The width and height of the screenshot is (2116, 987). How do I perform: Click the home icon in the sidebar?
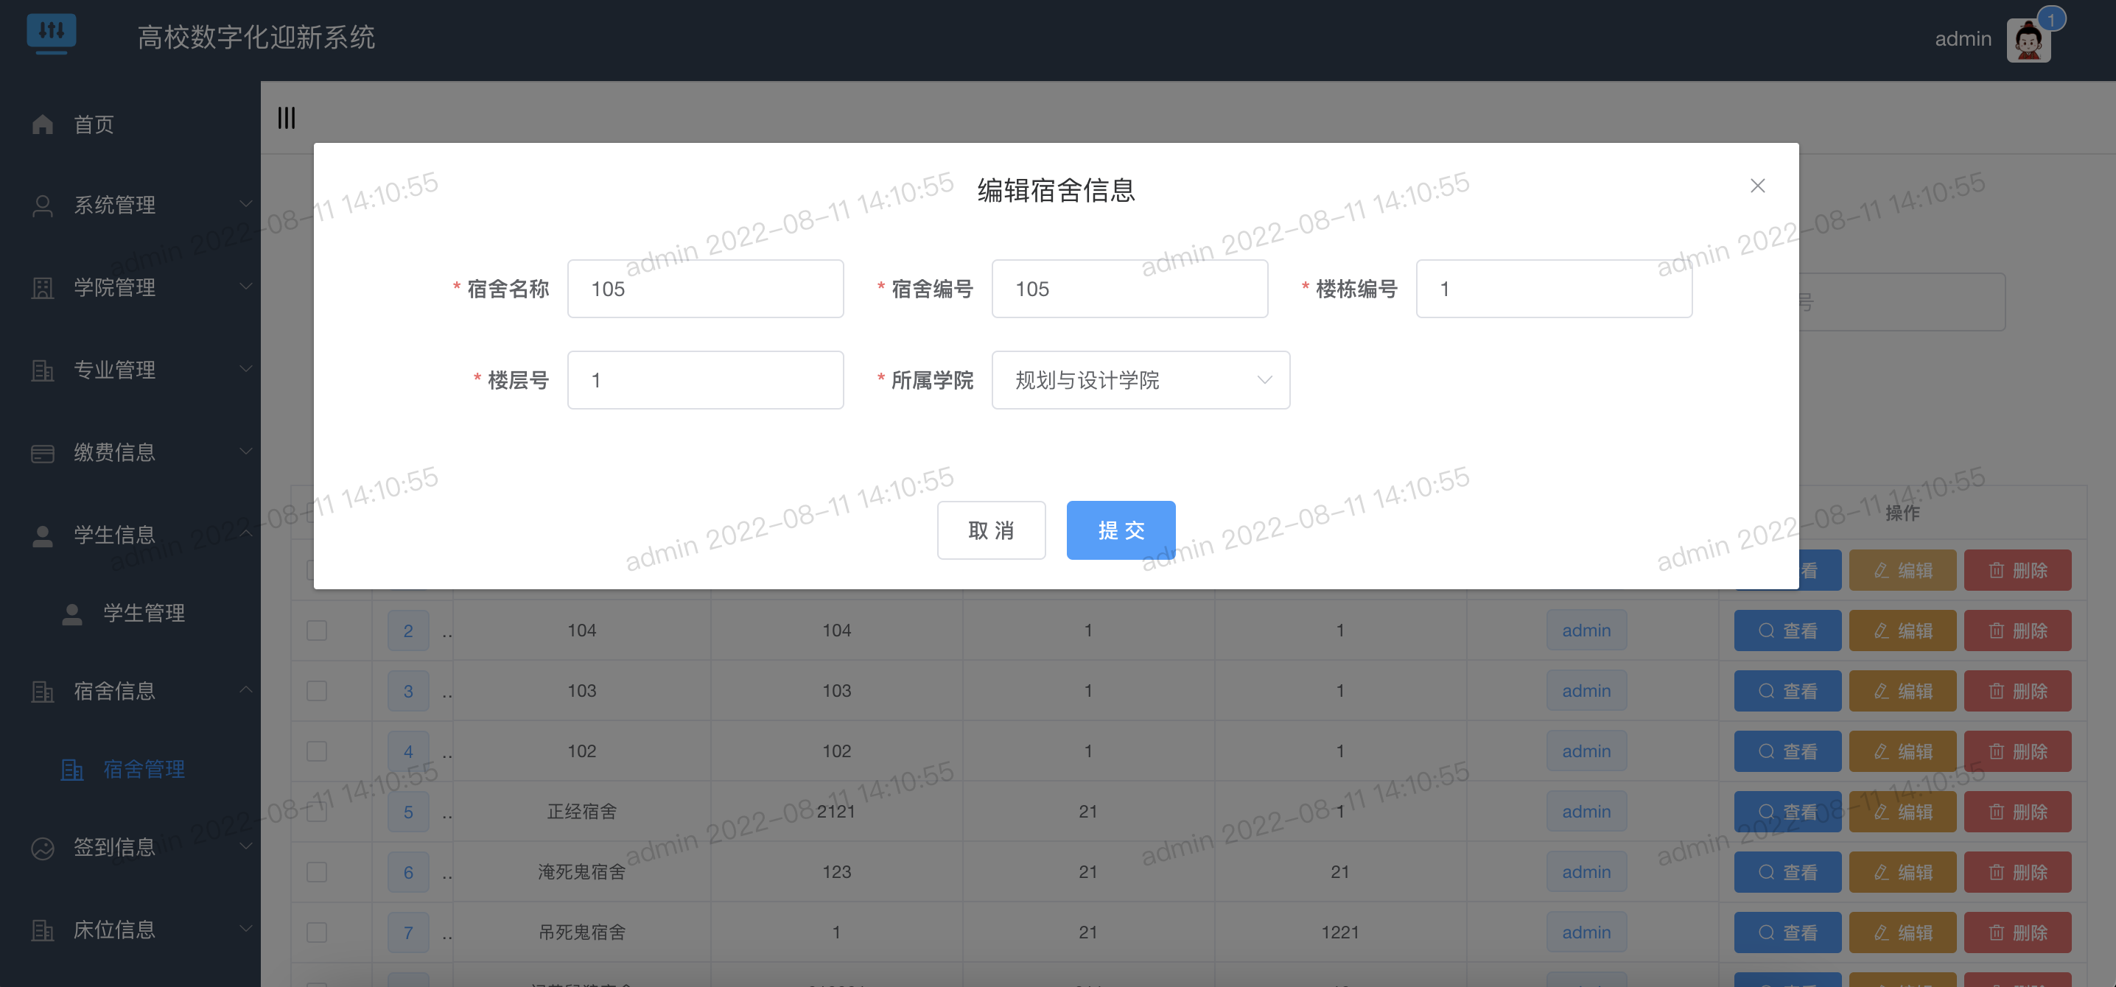43,124
